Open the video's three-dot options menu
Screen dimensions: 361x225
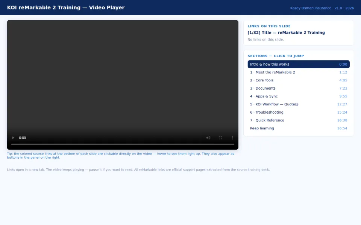pyautogui.click(x=232, y=138)
